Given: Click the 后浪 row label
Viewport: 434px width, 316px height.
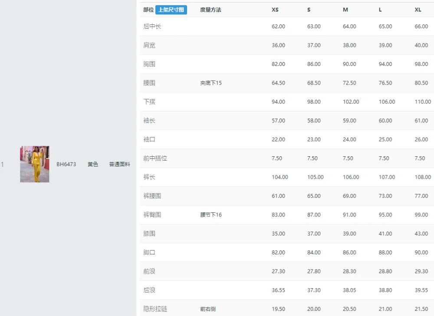Looking at the screenshot, I should click(x=149, y=290).
